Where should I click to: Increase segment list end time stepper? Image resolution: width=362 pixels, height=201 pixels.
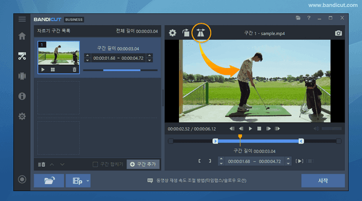[x=150, y=56]
